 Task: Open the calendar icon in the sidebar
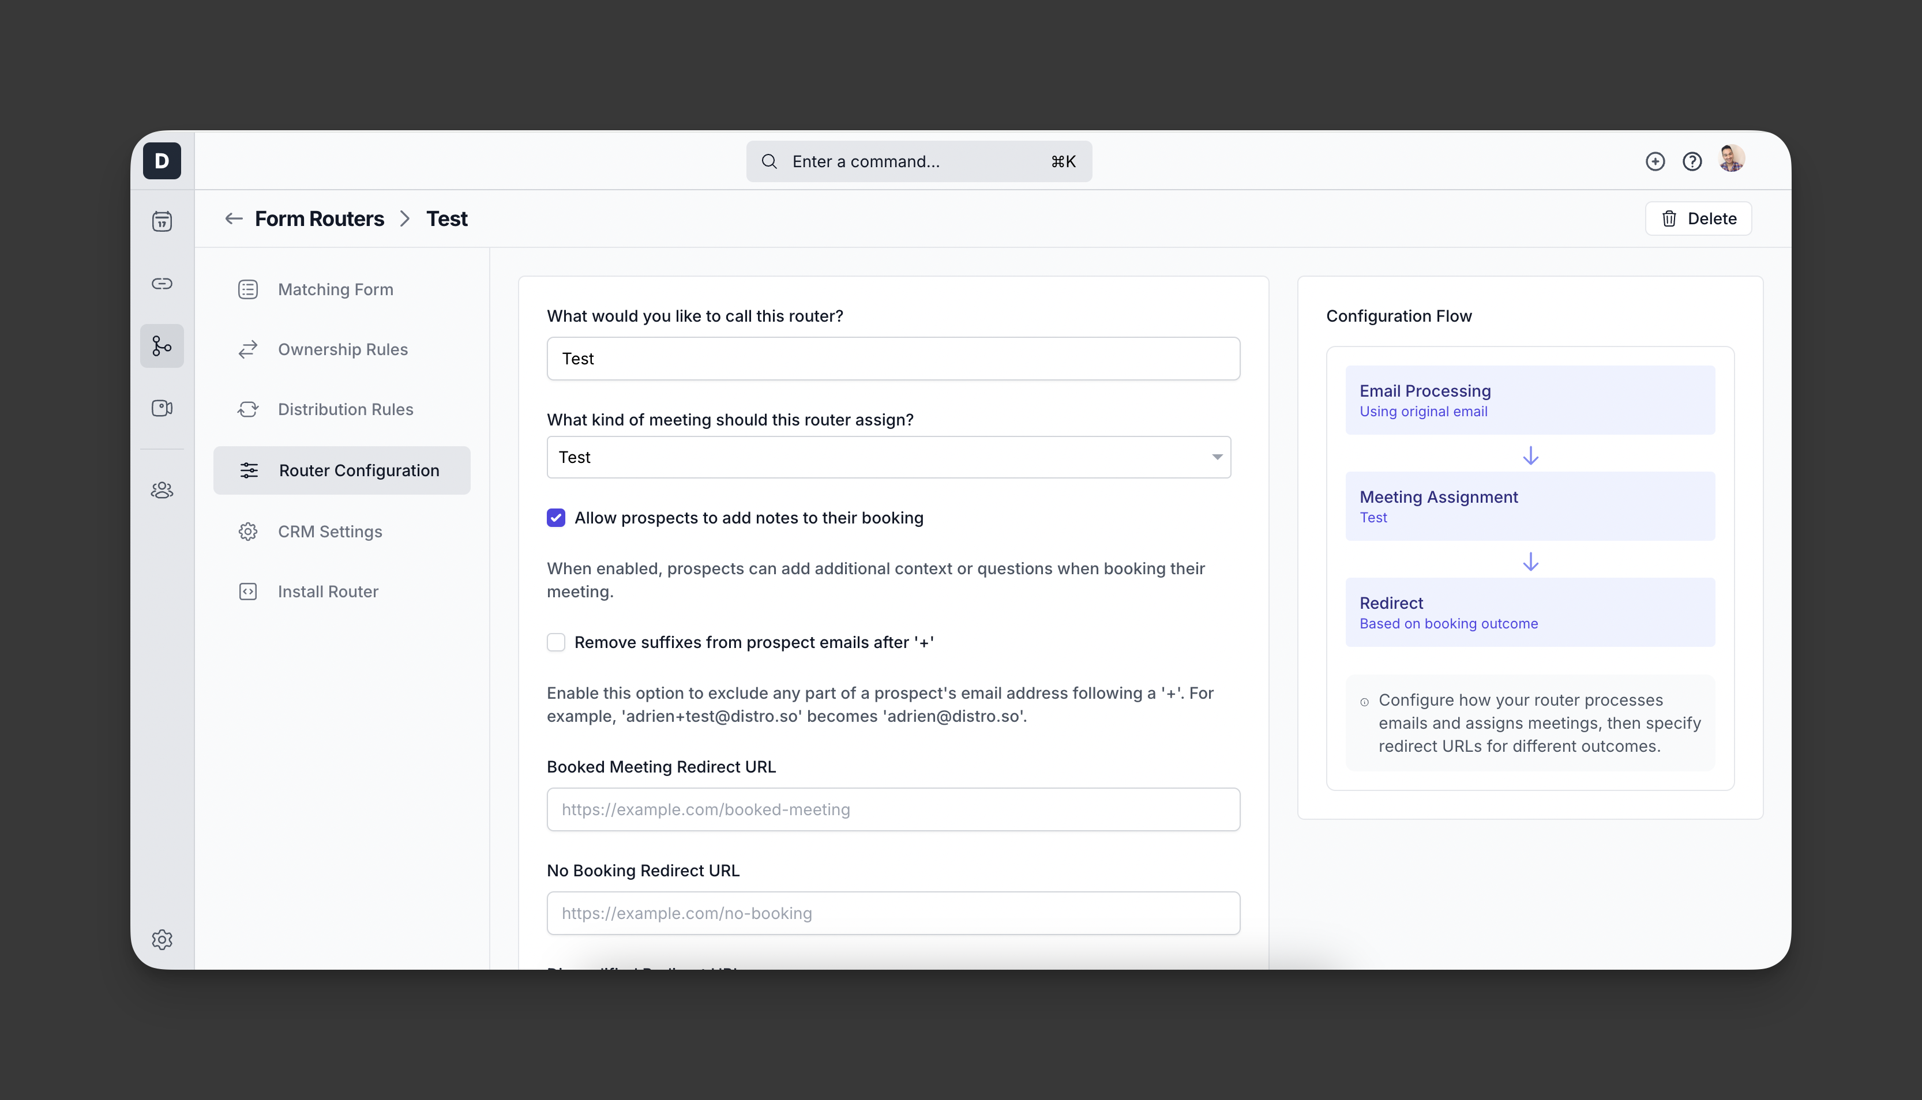[x=162, y=221]
